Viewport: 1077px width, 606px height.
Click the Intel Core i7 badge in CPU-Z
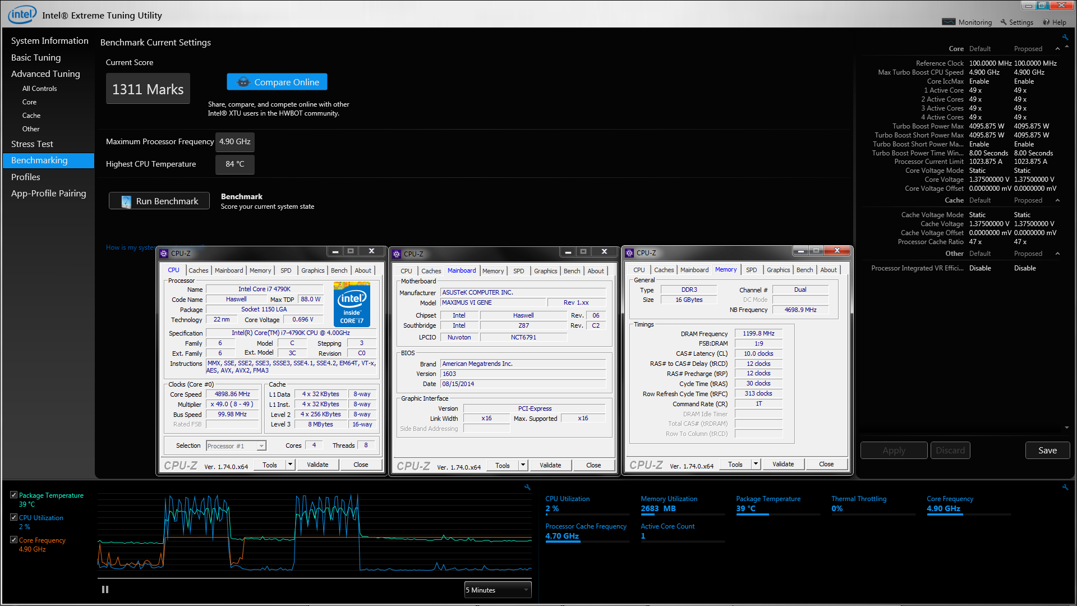pyautogui.click(x=352, y=304)
